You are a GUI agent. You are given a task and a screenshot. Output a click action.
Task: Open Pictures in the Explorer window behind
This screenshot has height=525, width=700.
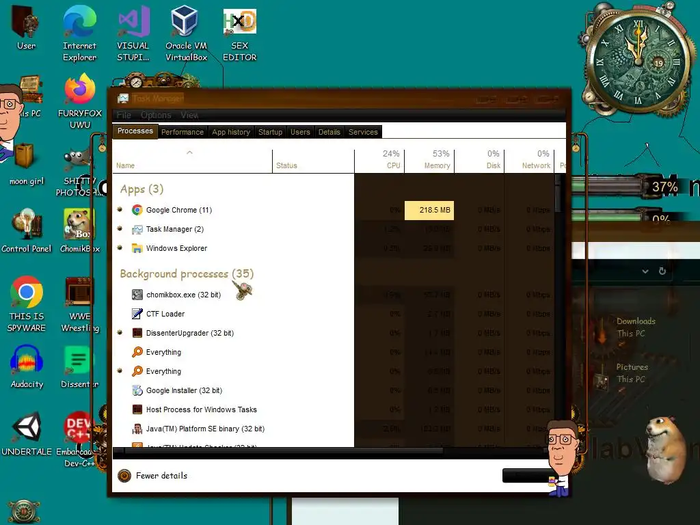621,374
